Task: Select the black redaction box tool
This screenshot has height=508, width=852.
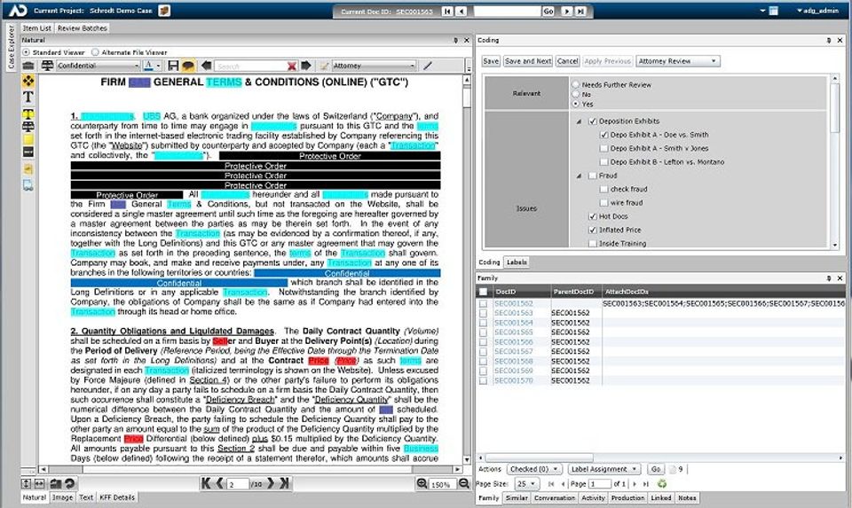Action: click(28, 152)
